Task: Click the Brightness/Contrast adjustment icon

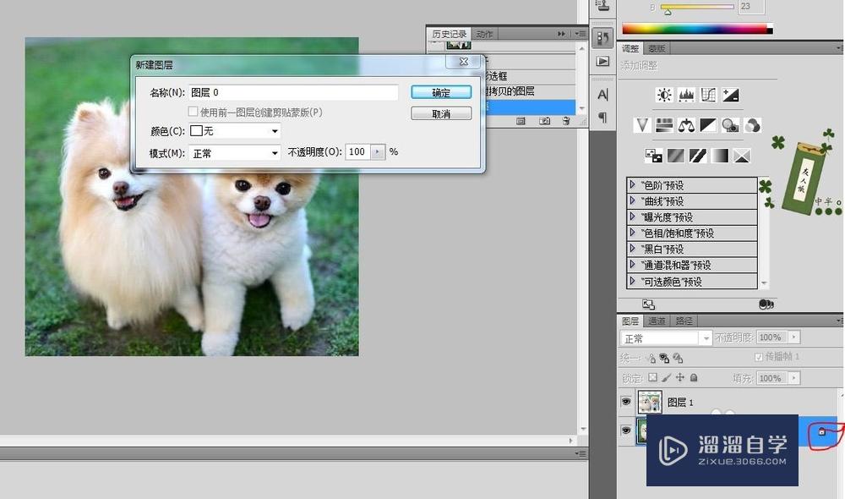Action: click(665, 95)
